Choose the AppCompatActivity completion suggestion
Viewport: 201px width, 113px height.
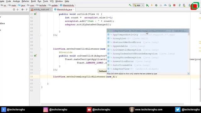point(148,35)
